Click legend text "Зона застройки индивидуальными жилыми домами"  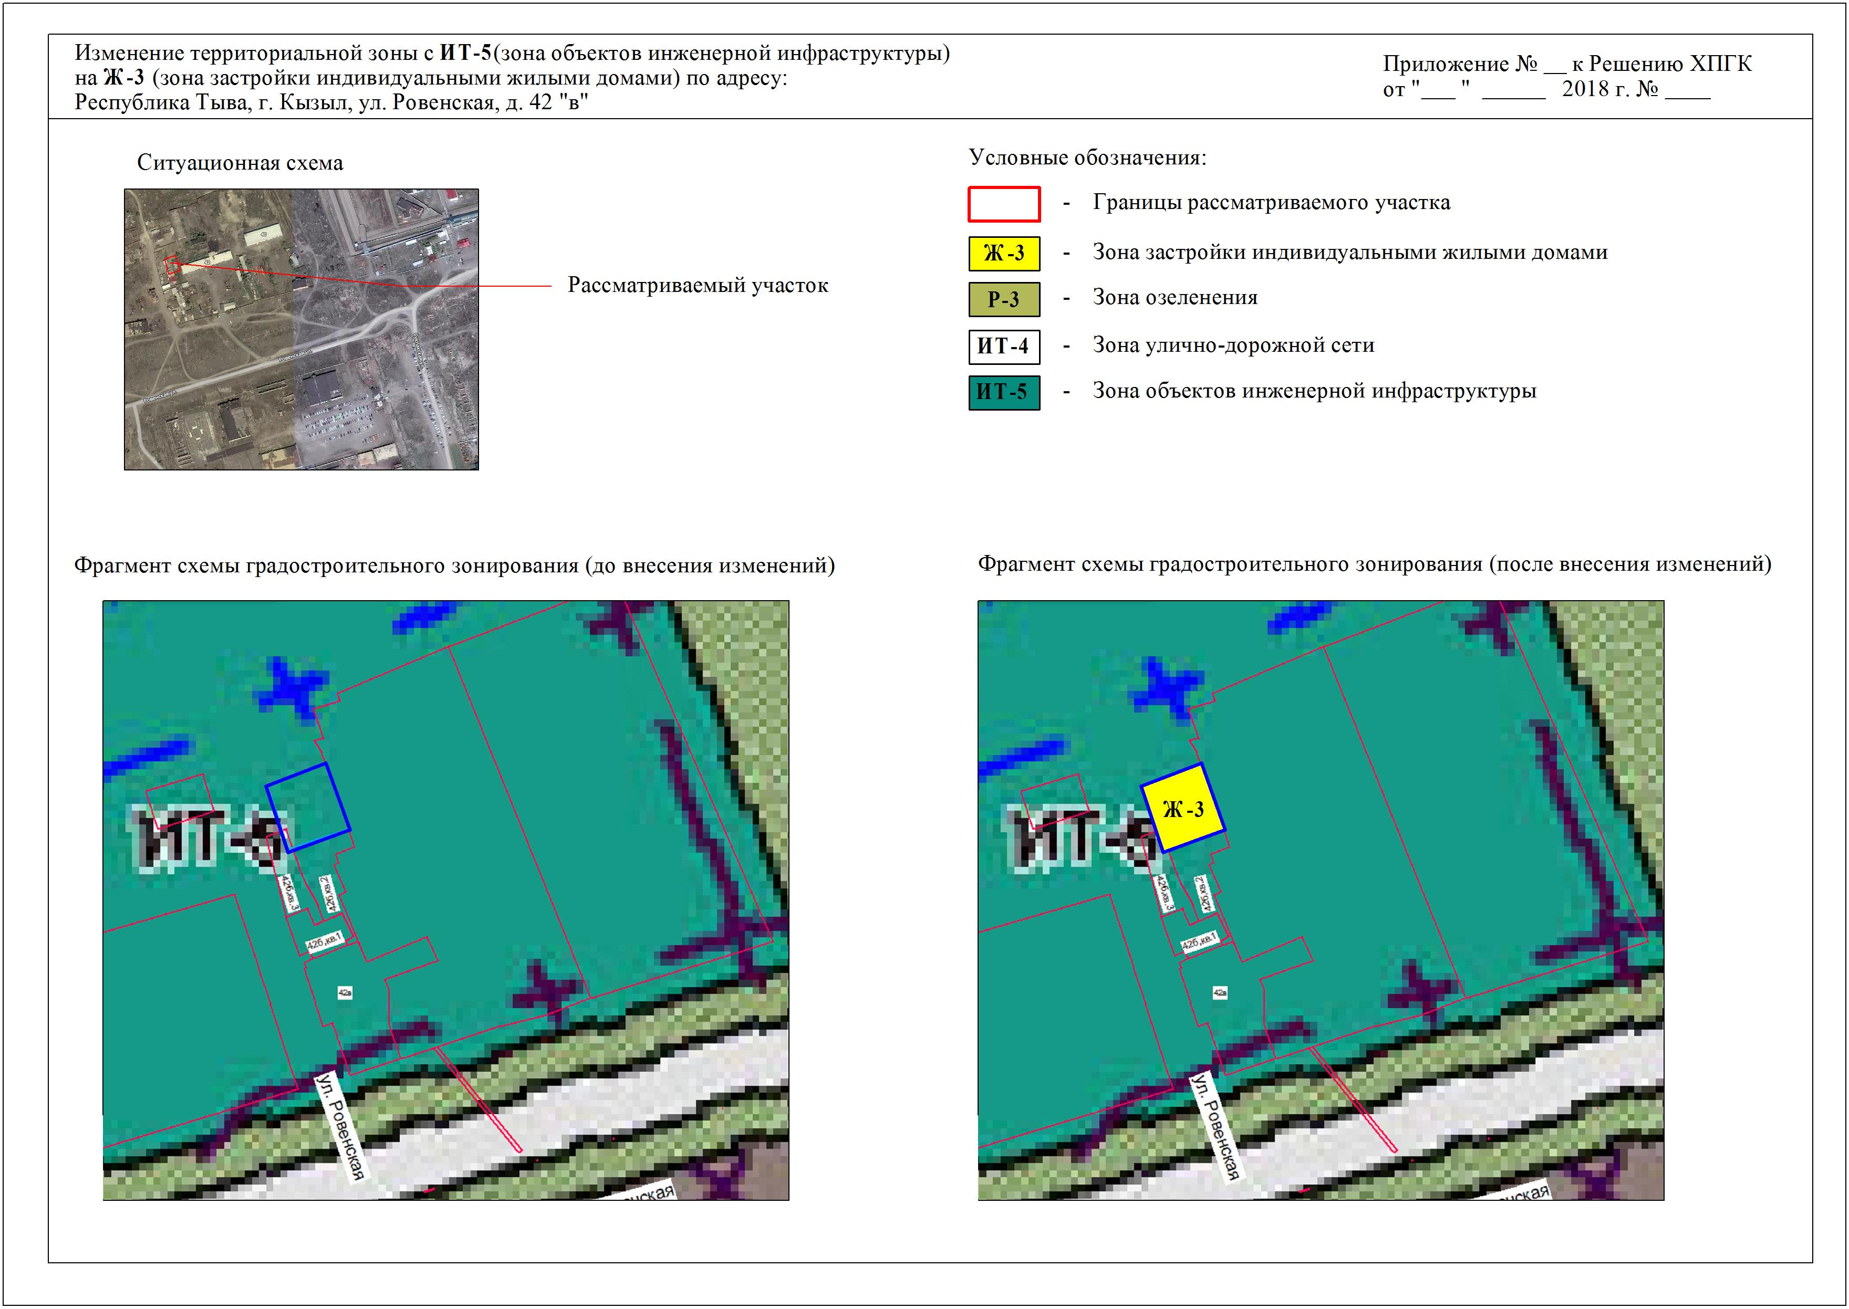[x=1350, y=252]
